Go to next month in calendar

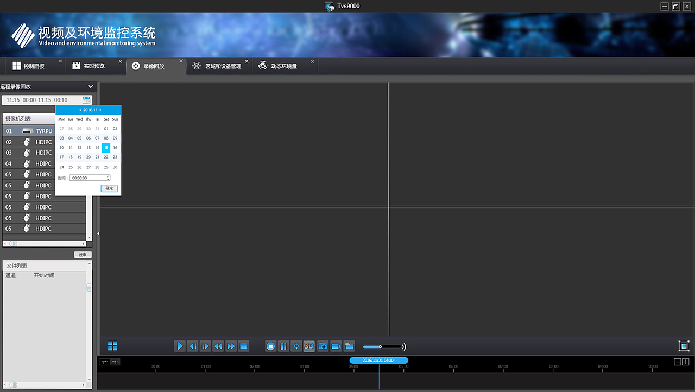pyautogui.click(x=100, y=110)
